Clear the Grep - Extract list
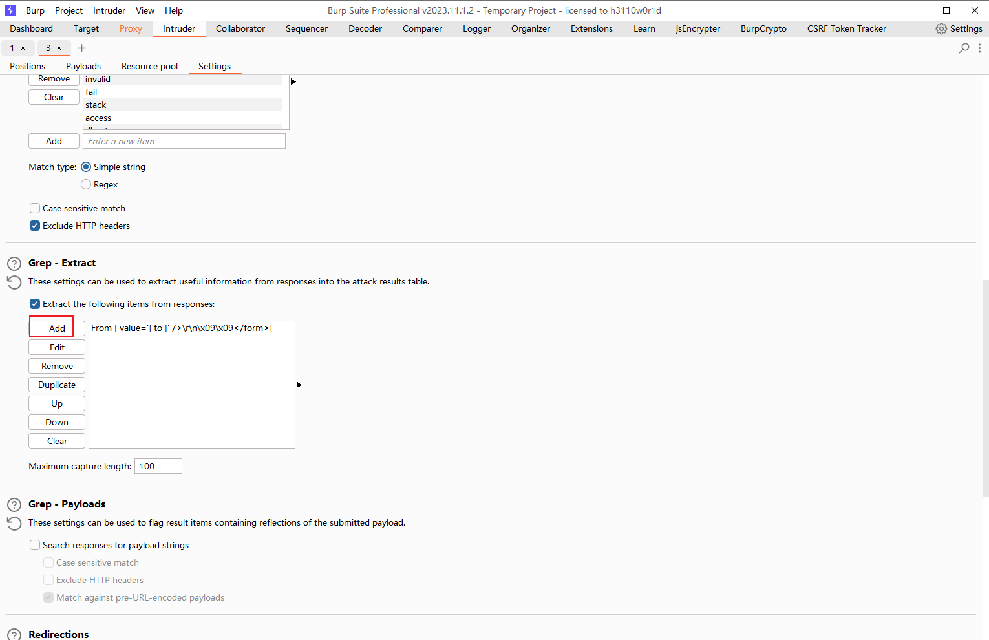The height and width of the screenshot is (640, 989). pos(57,441)
